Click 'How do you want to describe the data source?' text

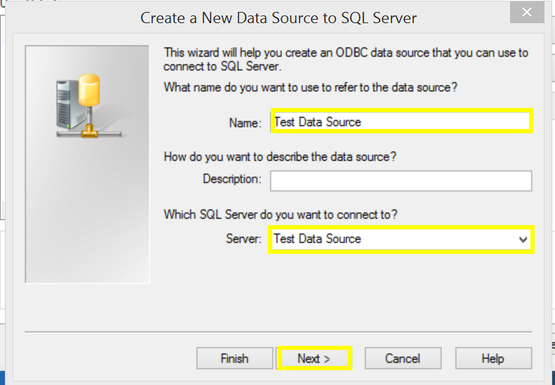(280, 156)
